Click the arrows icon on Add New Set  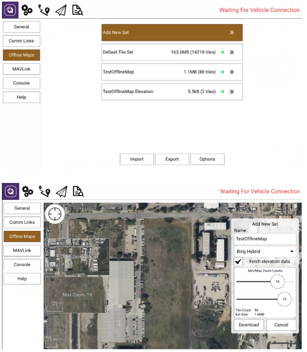pyautogui.click(x=231, y=33)
